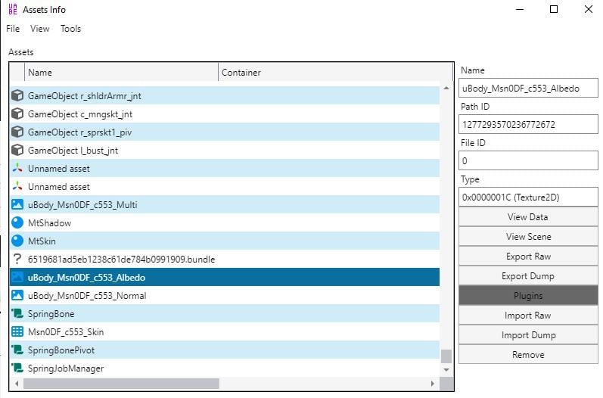603x398 pixels.
Task: Click the vertical scrollbar thumb
Action: click(x=446, y=356)
